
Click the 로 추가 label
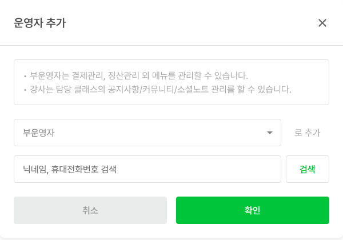point(307,133)
